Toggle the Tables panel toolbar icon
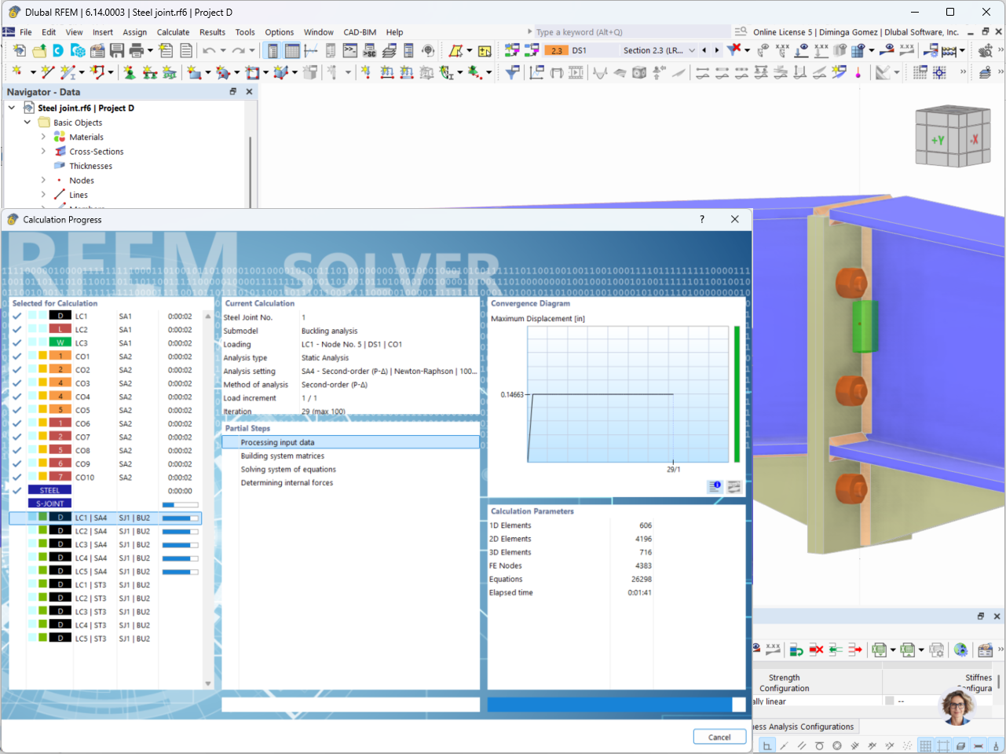 point(292,50)
